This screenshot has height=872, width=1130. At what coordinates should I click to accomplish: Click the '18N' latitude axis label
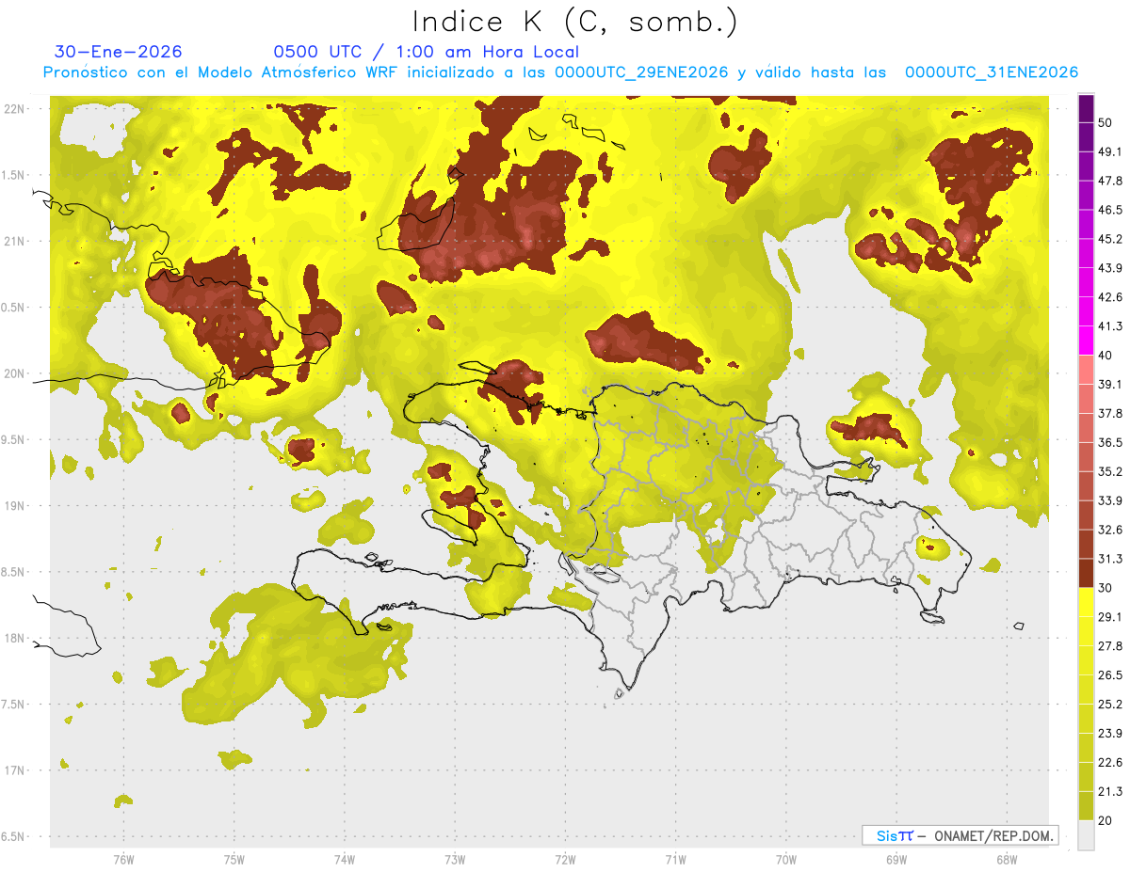(14, 638)
